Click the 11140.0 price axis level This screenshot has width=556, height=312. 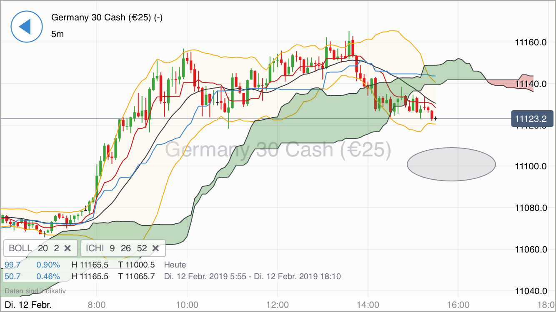click(531, 83)
